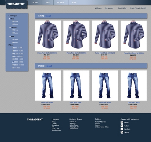Screen dimensions: 151x142
Task: Open Shipping & Tax footer link
Action: click(74, 127)
